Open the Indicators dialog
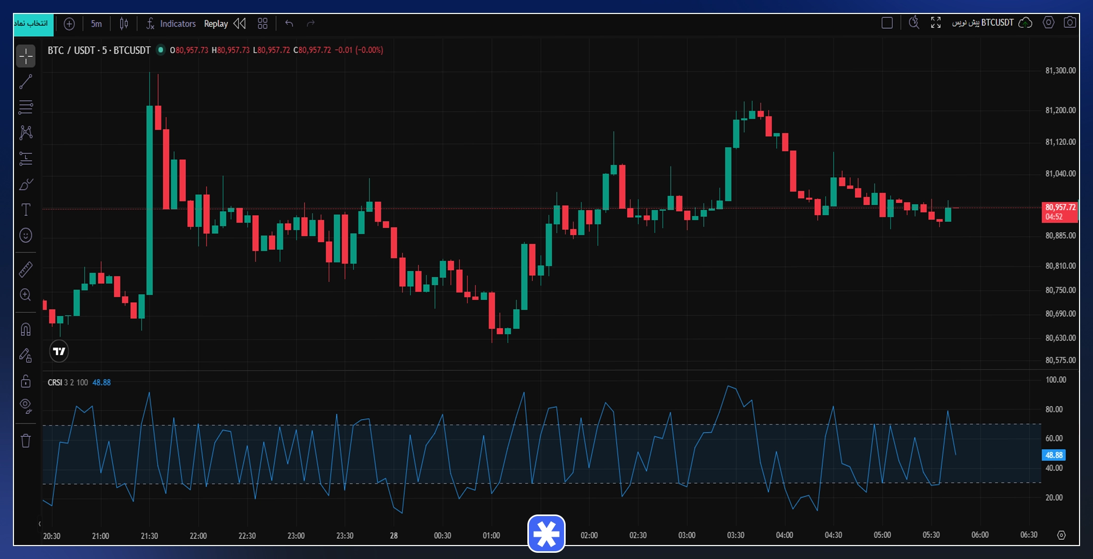1093x559 pixels. 171,24
